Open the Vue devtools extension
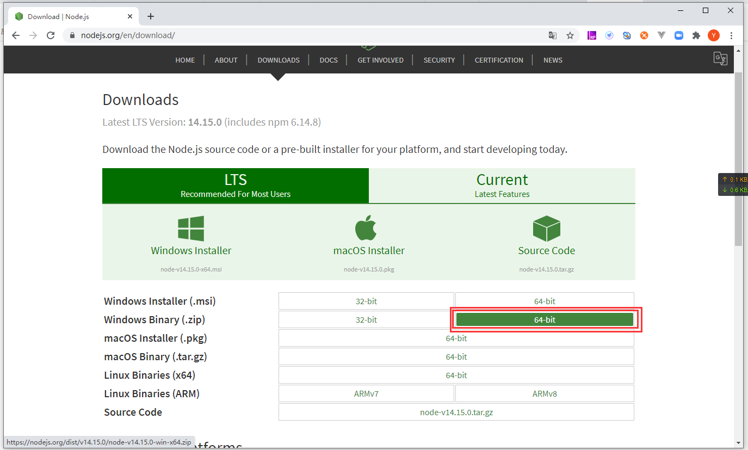This screenshot has width=748, height=450. coord(662,35)
